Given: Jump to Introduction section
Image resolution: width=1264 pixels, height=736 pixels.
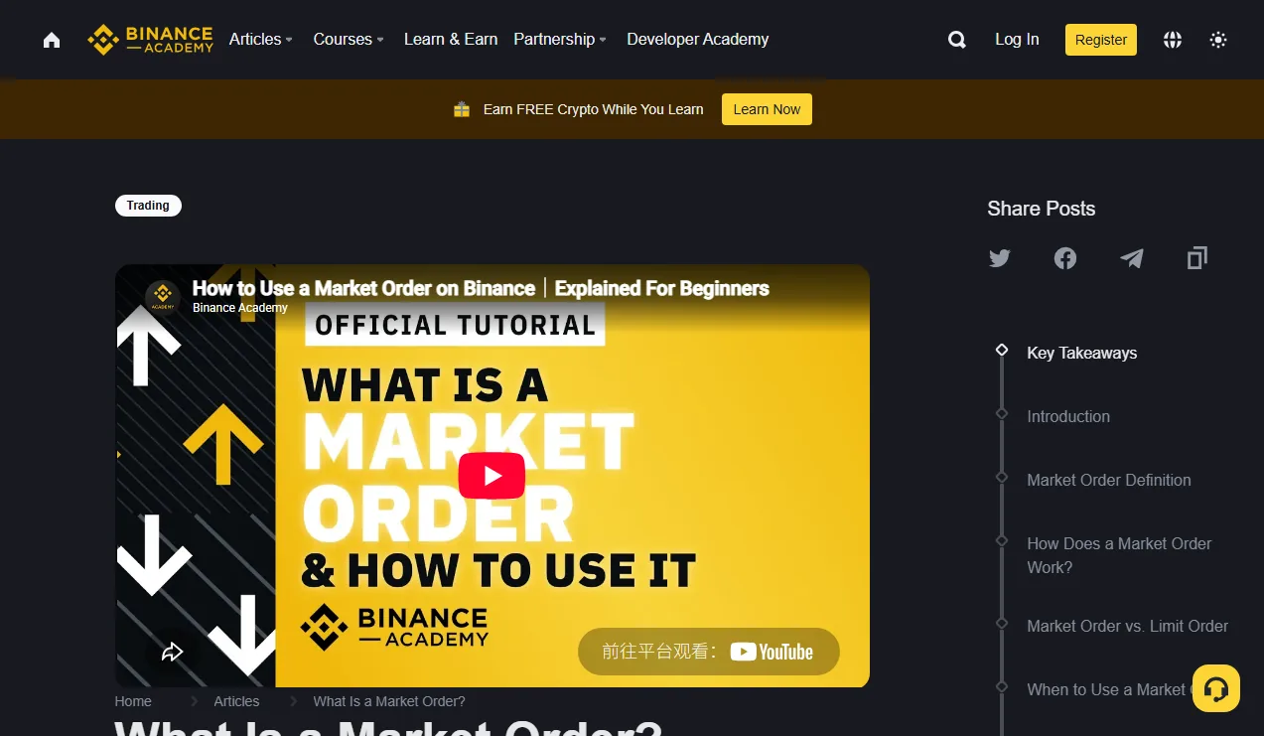Looking at the screenshot, I should (x=1068, y=416).
